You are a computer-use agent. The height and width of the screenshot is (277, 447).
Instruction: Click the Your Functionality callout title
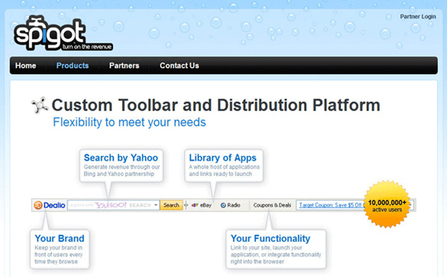[270, 238]
